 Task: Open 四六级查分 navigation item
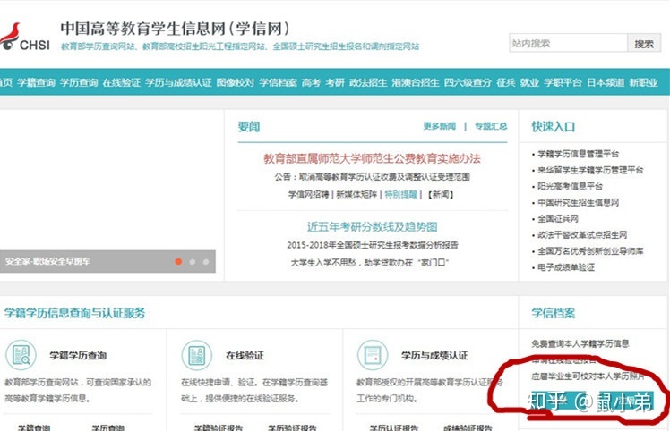pyautogui.click(x=468, y=82)
